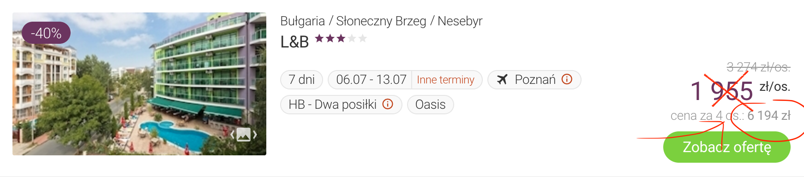Show previous hotel photo arrow
This screenshot has width=804, height=177.
pyautogui.click(x=232, y=135)
